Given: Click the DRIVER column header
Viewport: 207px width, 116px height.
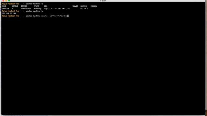Looking at the screenshot, I should (24, 6).
